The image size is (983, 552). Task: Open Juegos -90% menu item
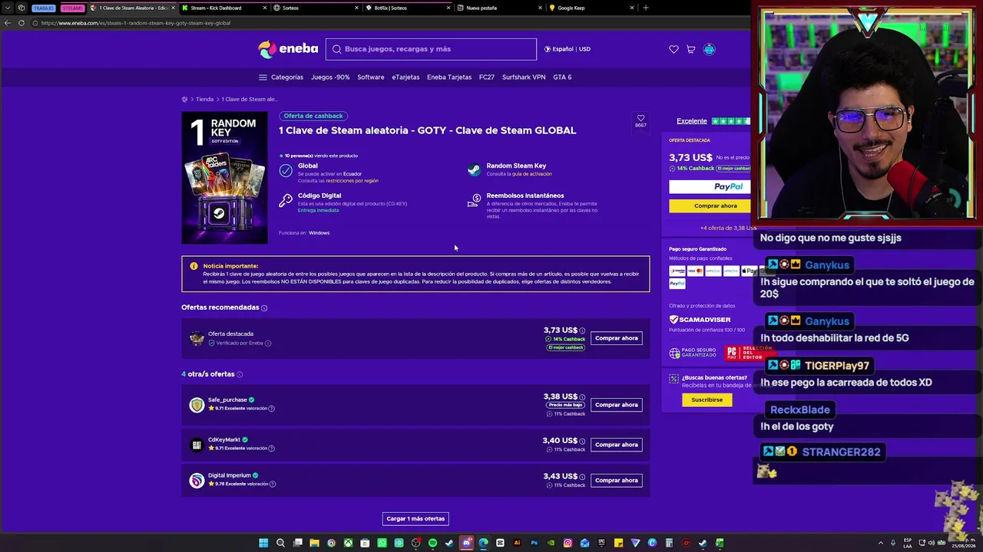coord(330,77)
